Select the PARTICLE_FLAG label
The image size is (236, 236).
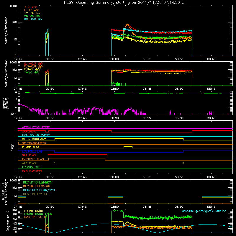pos(33,159)
